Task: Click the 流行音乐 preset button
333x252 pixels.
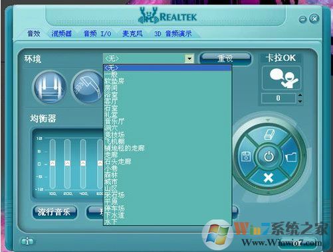Action: point(55,212)
